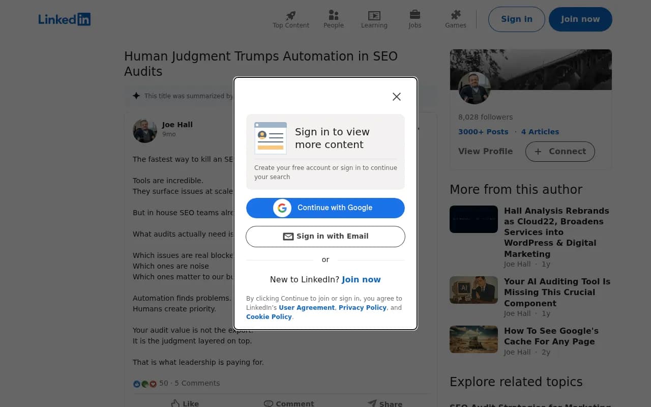Click the 'More from this author' heading

coord(516,189)
